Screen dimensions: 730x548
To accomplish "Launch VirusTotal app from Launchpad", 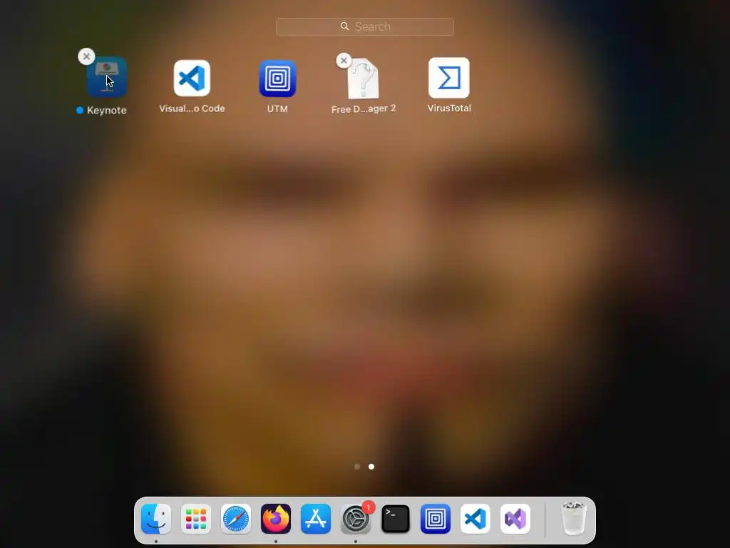I will (449, 78).
